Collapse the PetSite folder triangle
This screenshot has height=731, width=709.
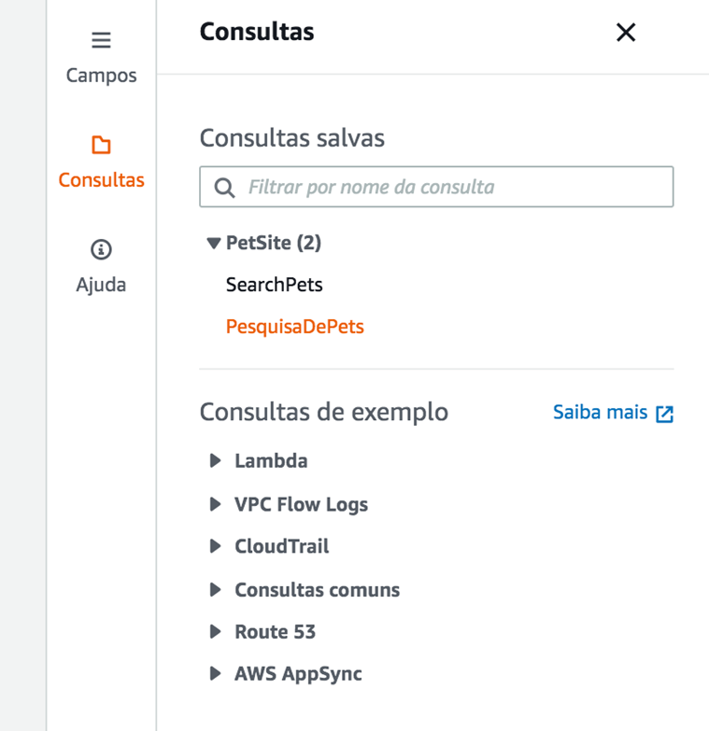point(214,244)
